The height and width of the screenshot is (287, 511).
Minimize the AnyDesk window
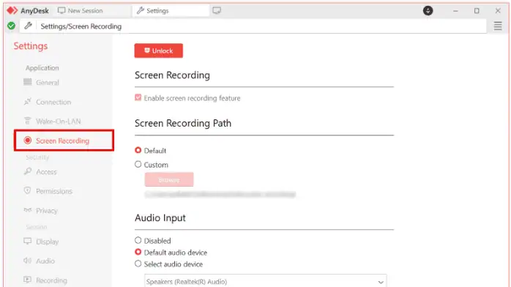tap(455, 11)
